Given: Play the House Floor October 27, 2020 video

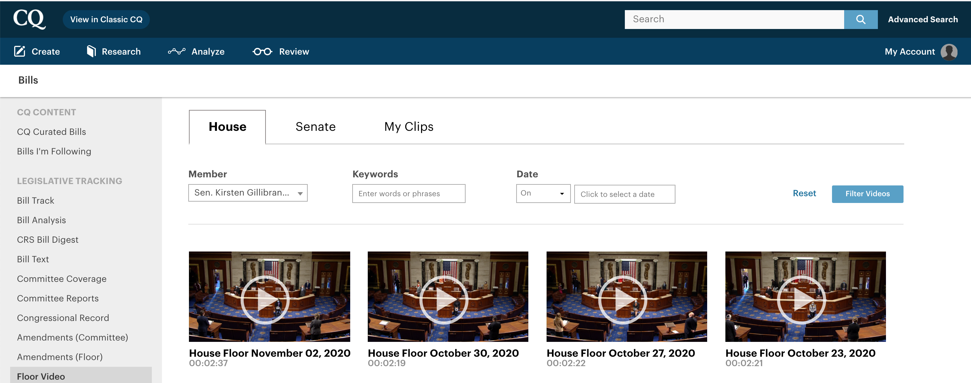Looking at the screenshot, I should click(x=623, y=300).
